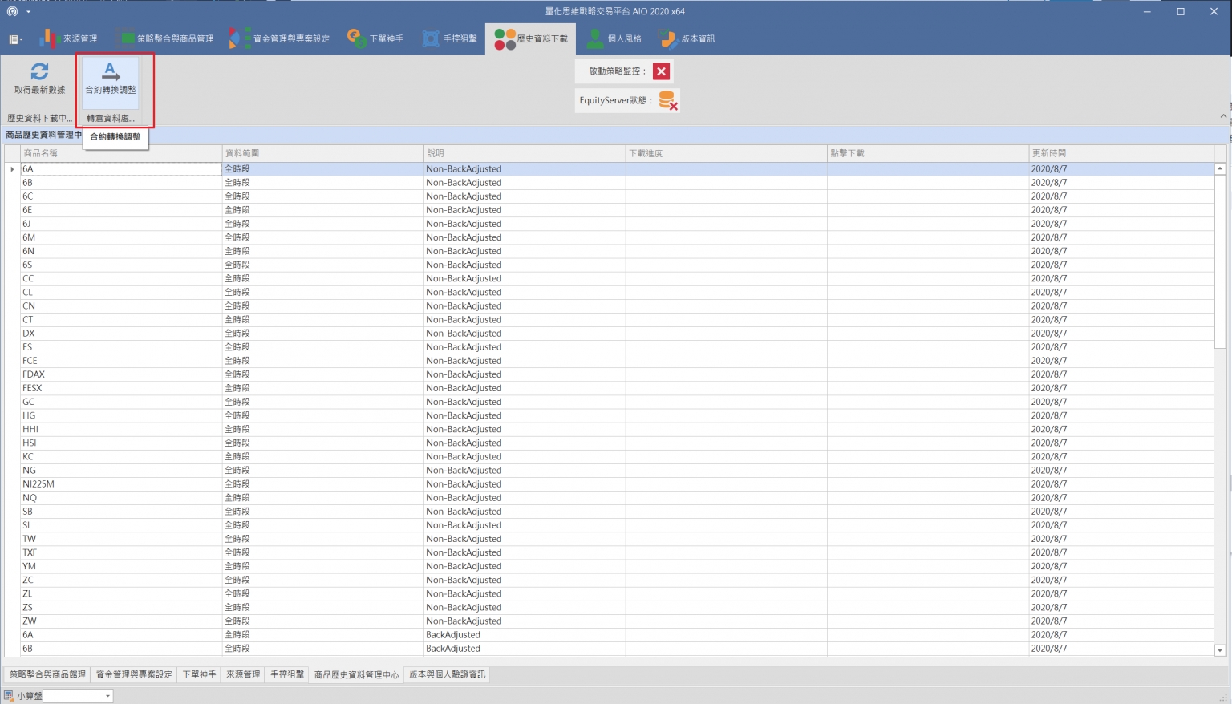Open the 手控狙擊 ribbon tab

tap(450, 38)
